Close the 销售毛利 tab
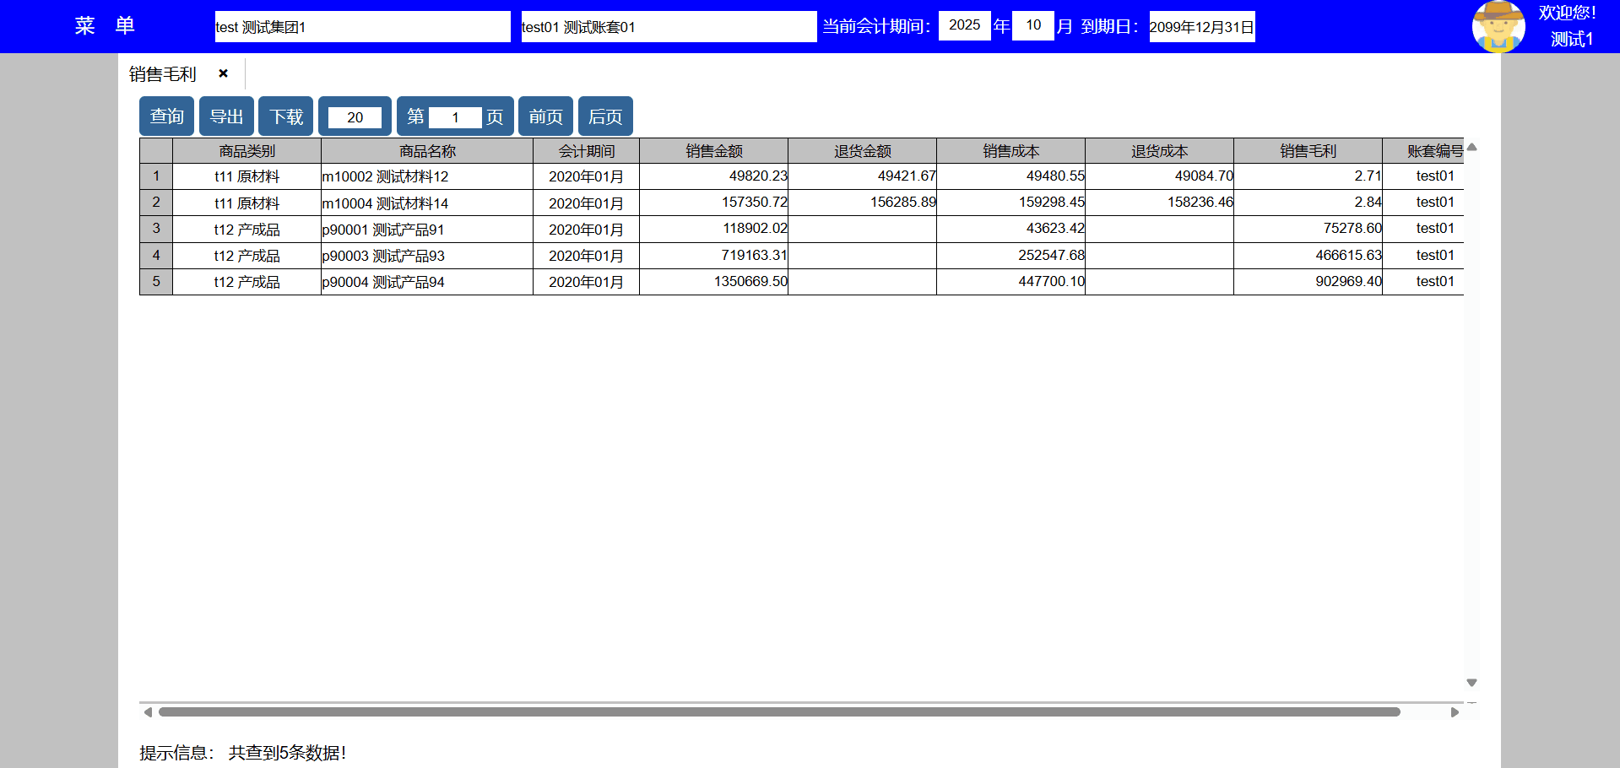Viewport: 1620px width, 768px height. 223,73
